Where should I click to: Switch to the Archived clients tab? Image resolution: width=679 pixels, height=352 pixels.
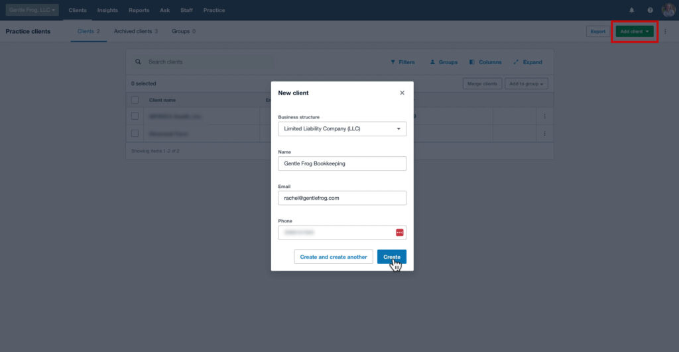(135, 31)
